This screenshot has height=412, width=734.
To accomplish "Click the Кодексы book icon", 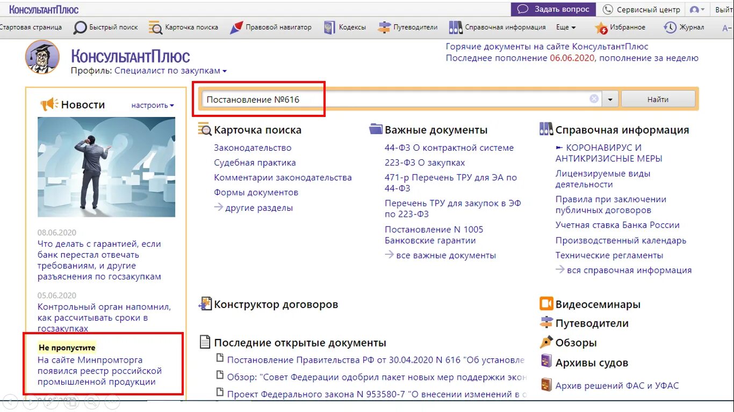I will 329,27.
